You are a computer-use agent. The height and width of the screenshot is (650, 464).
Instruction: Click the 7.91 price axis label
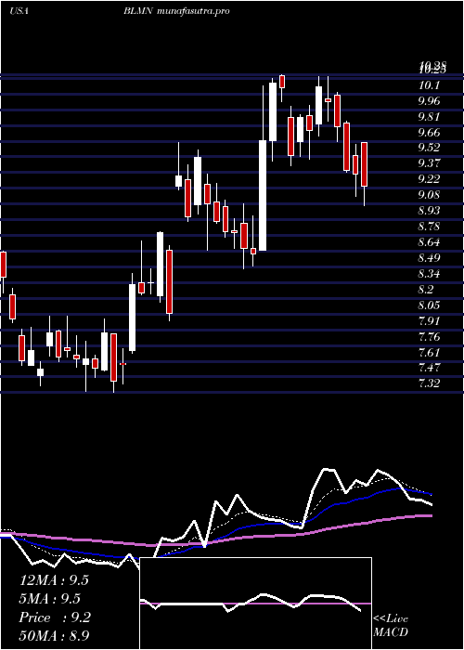431,321
